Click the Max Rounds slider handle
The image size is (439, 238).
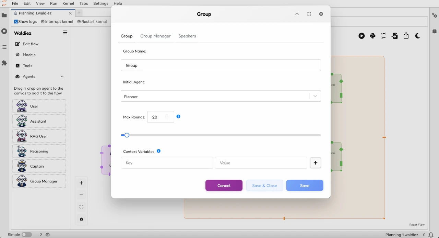(127, 135)
